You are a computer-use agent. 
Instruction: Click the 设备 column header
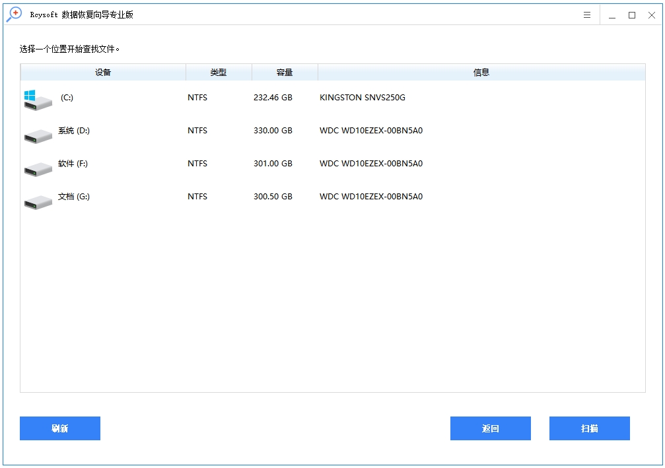click(103, 72)
